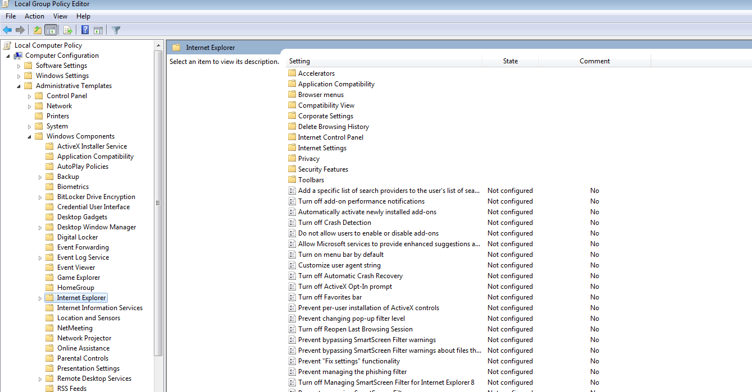Expand the Windows Settings node
The height and width of the screenshot is (392, 752).
tap(19, 76)
